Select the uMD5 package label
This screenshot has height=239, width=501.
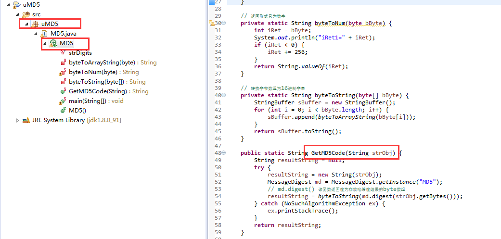coord(50,24)
